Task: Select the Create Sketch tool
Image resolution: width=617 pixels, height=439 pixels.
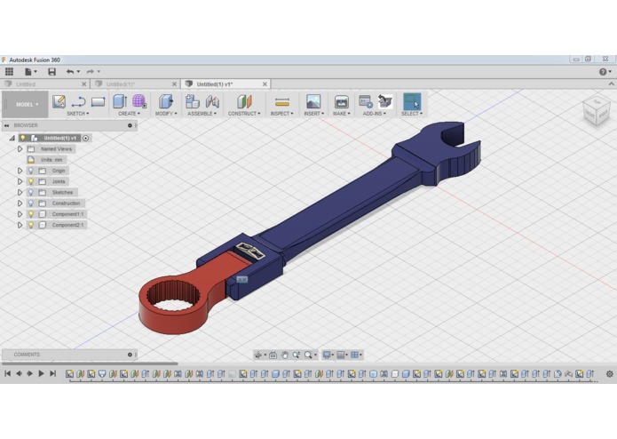Action: click(59, 101)
